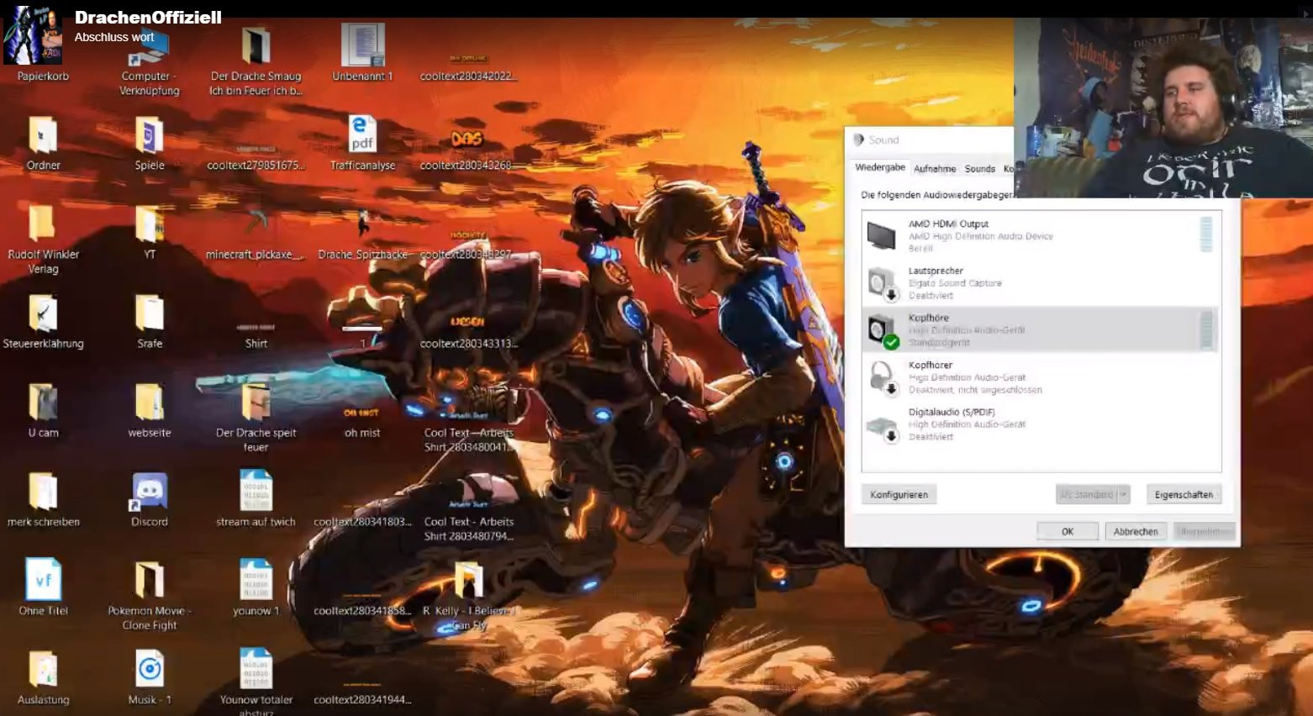Viewport: 1313px width, 716px height.
Task: Select the Unbenannt 1 document icon
Action: click(x=362, y=53)
